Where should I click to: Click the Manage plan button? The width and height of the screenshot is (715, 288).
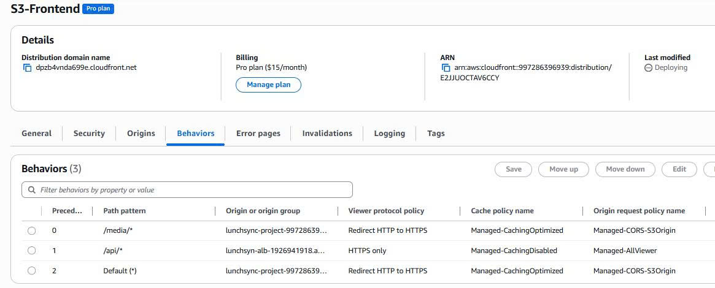[268, 85]
